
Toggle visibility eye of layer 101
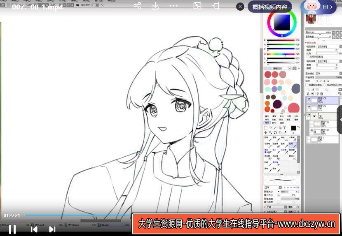(x=312, y=130)
